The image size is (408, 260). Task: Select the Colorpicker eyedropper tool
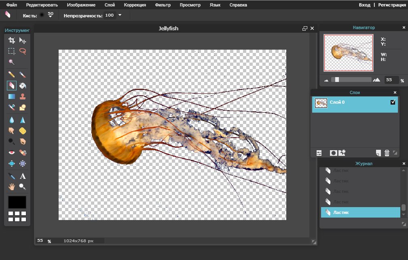click(x=11, y=176)
